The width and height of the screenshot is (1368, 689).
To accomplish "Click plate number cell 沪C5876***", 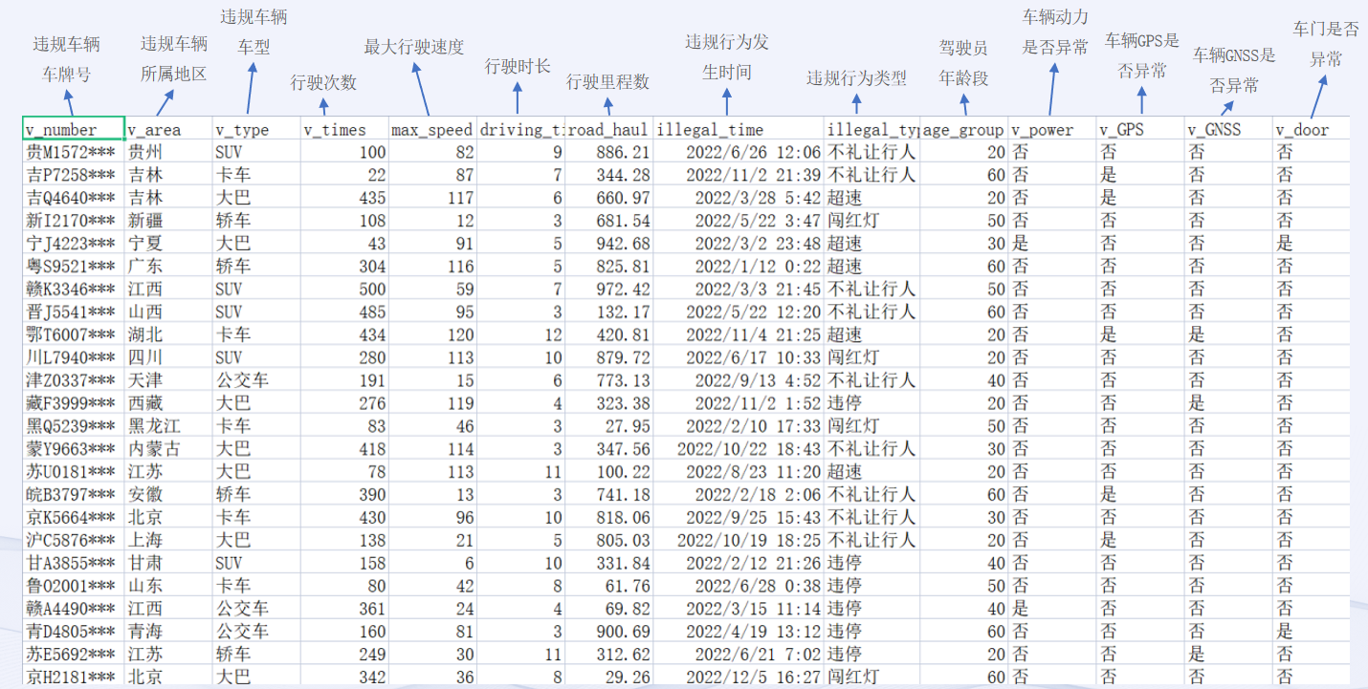I will point(74,540).
